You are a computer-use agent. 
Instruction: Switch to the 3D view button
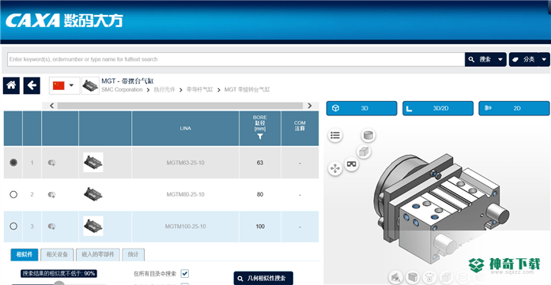tap(361, 108)
